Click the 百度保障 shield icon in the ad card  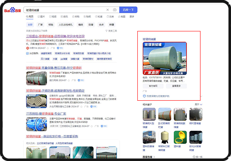tap(144, 96)
